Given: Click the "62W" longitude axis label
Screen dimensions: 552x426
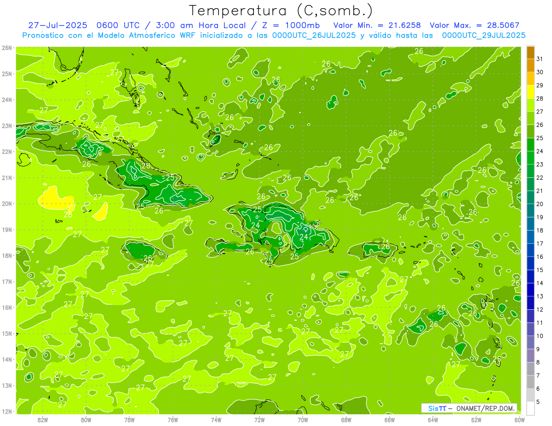Looking at the screenshot, I should tap(476, 420).
